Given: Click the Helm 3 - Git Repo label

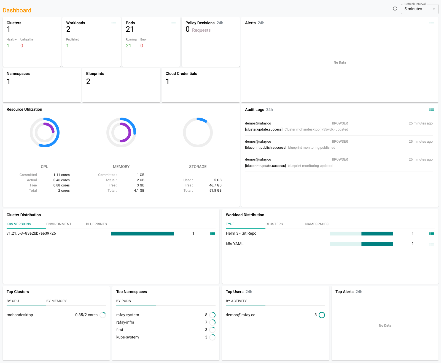Looking at the screenshot, I should (241, 233).
